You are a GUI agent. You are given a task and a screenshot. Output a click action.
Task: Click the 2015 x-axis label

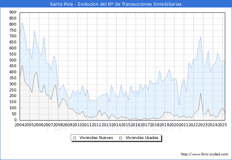(x=126, y=125)
